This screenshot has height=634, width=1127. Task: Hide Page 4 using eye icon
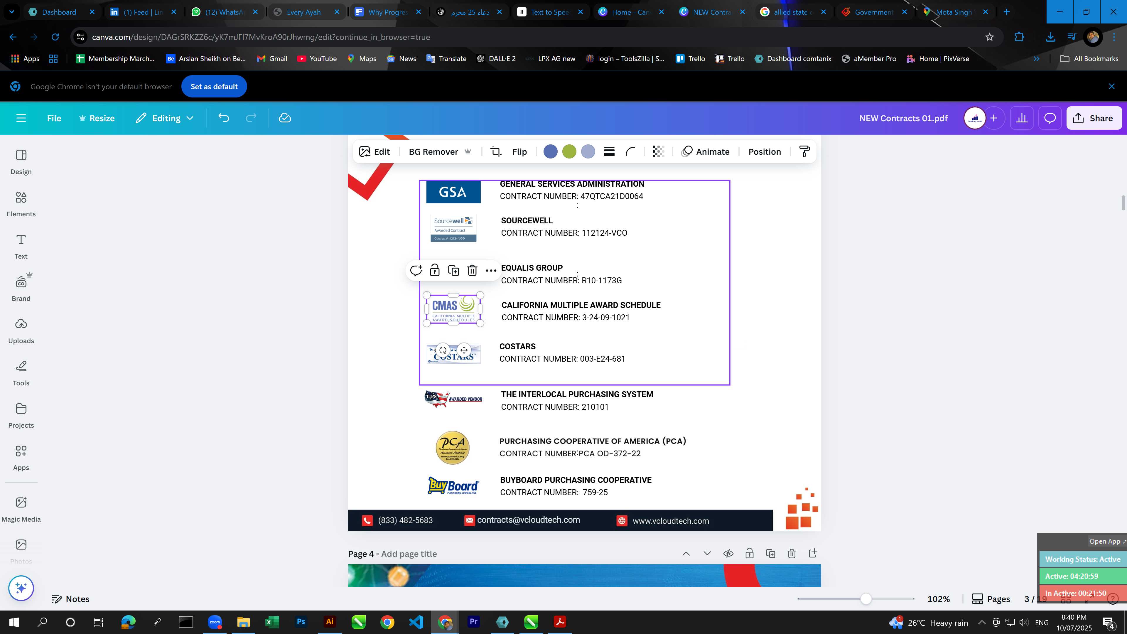(728, 554)
